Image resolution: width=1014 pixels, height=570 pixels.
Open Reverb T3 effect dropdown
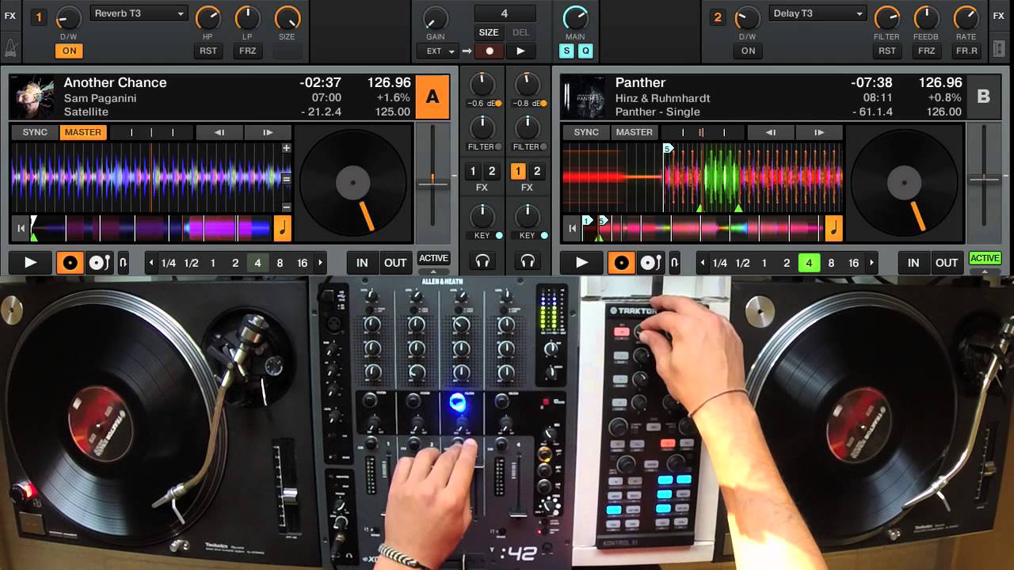(x=139, y=13)
